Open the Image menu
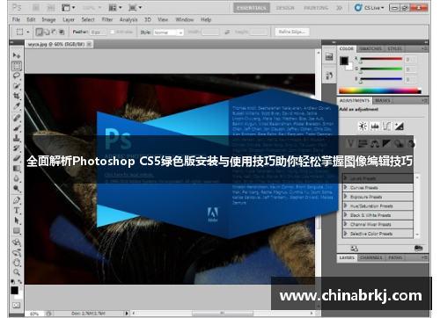 coord(48,19)
